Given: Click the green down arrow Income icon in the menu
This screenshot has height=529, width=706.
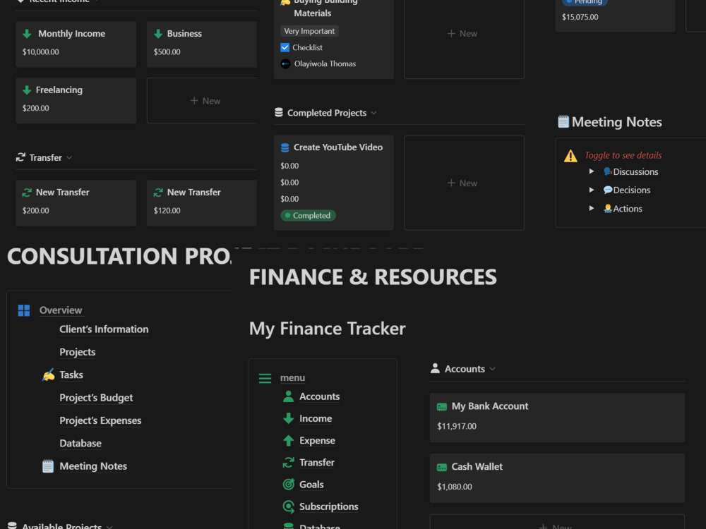Looking at the screenshot, I should coord(289,418).
